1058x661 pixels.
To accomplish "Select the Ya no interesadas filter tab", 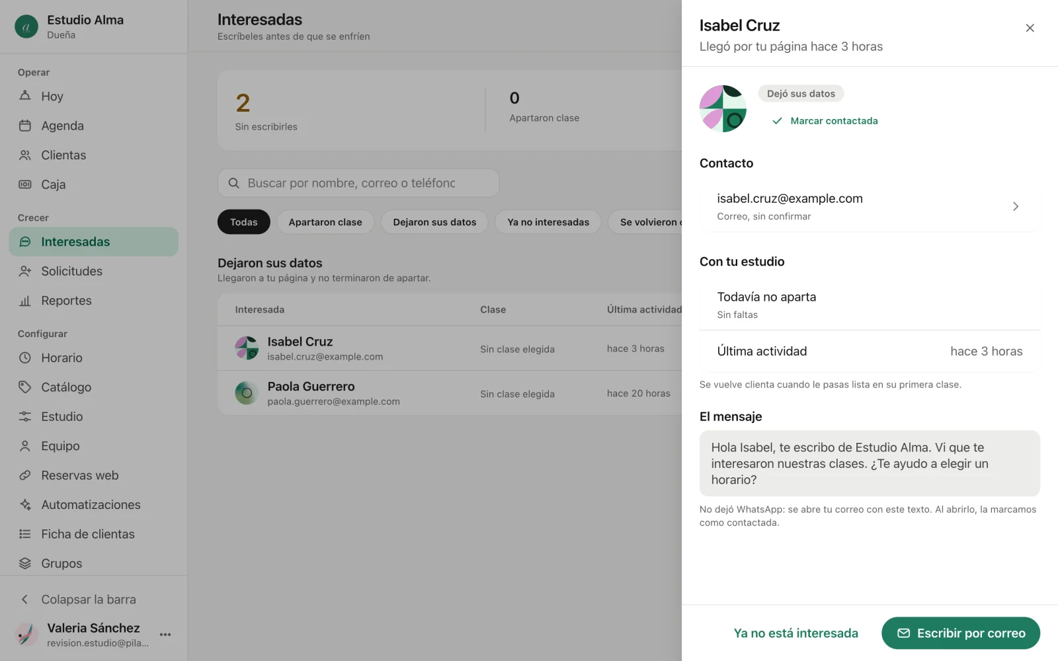I will 548,222.
